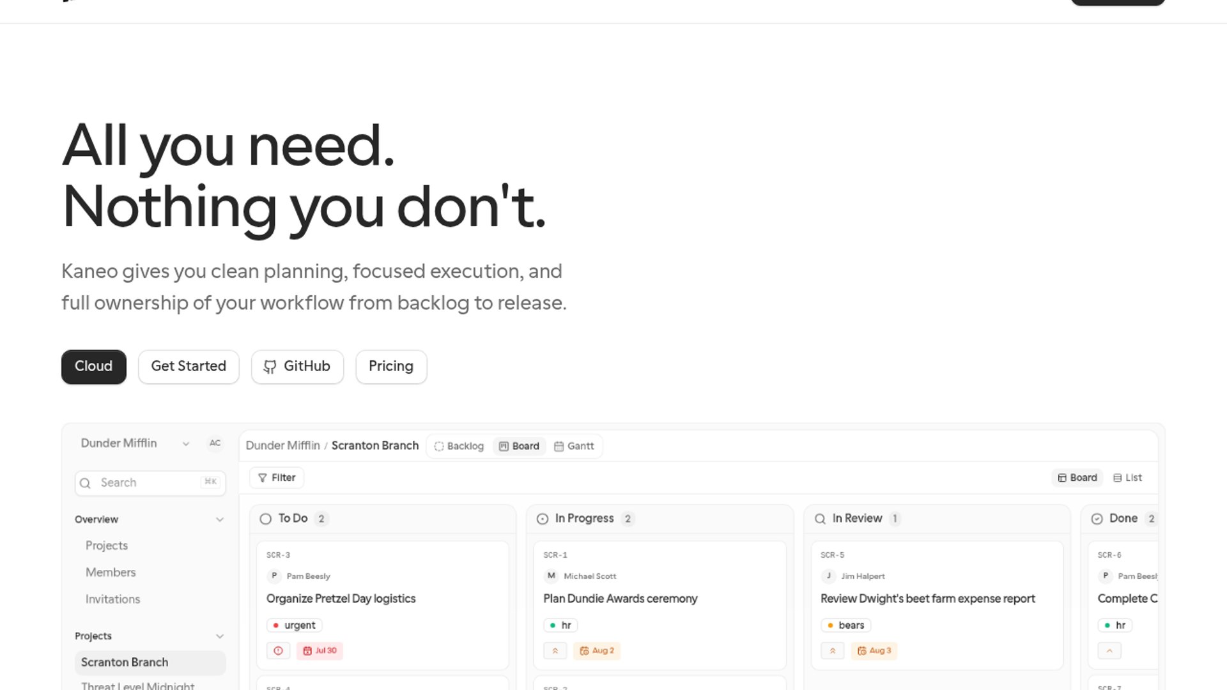Click the In Review count badge
The image size is (1227, 690).
(895, 519)
